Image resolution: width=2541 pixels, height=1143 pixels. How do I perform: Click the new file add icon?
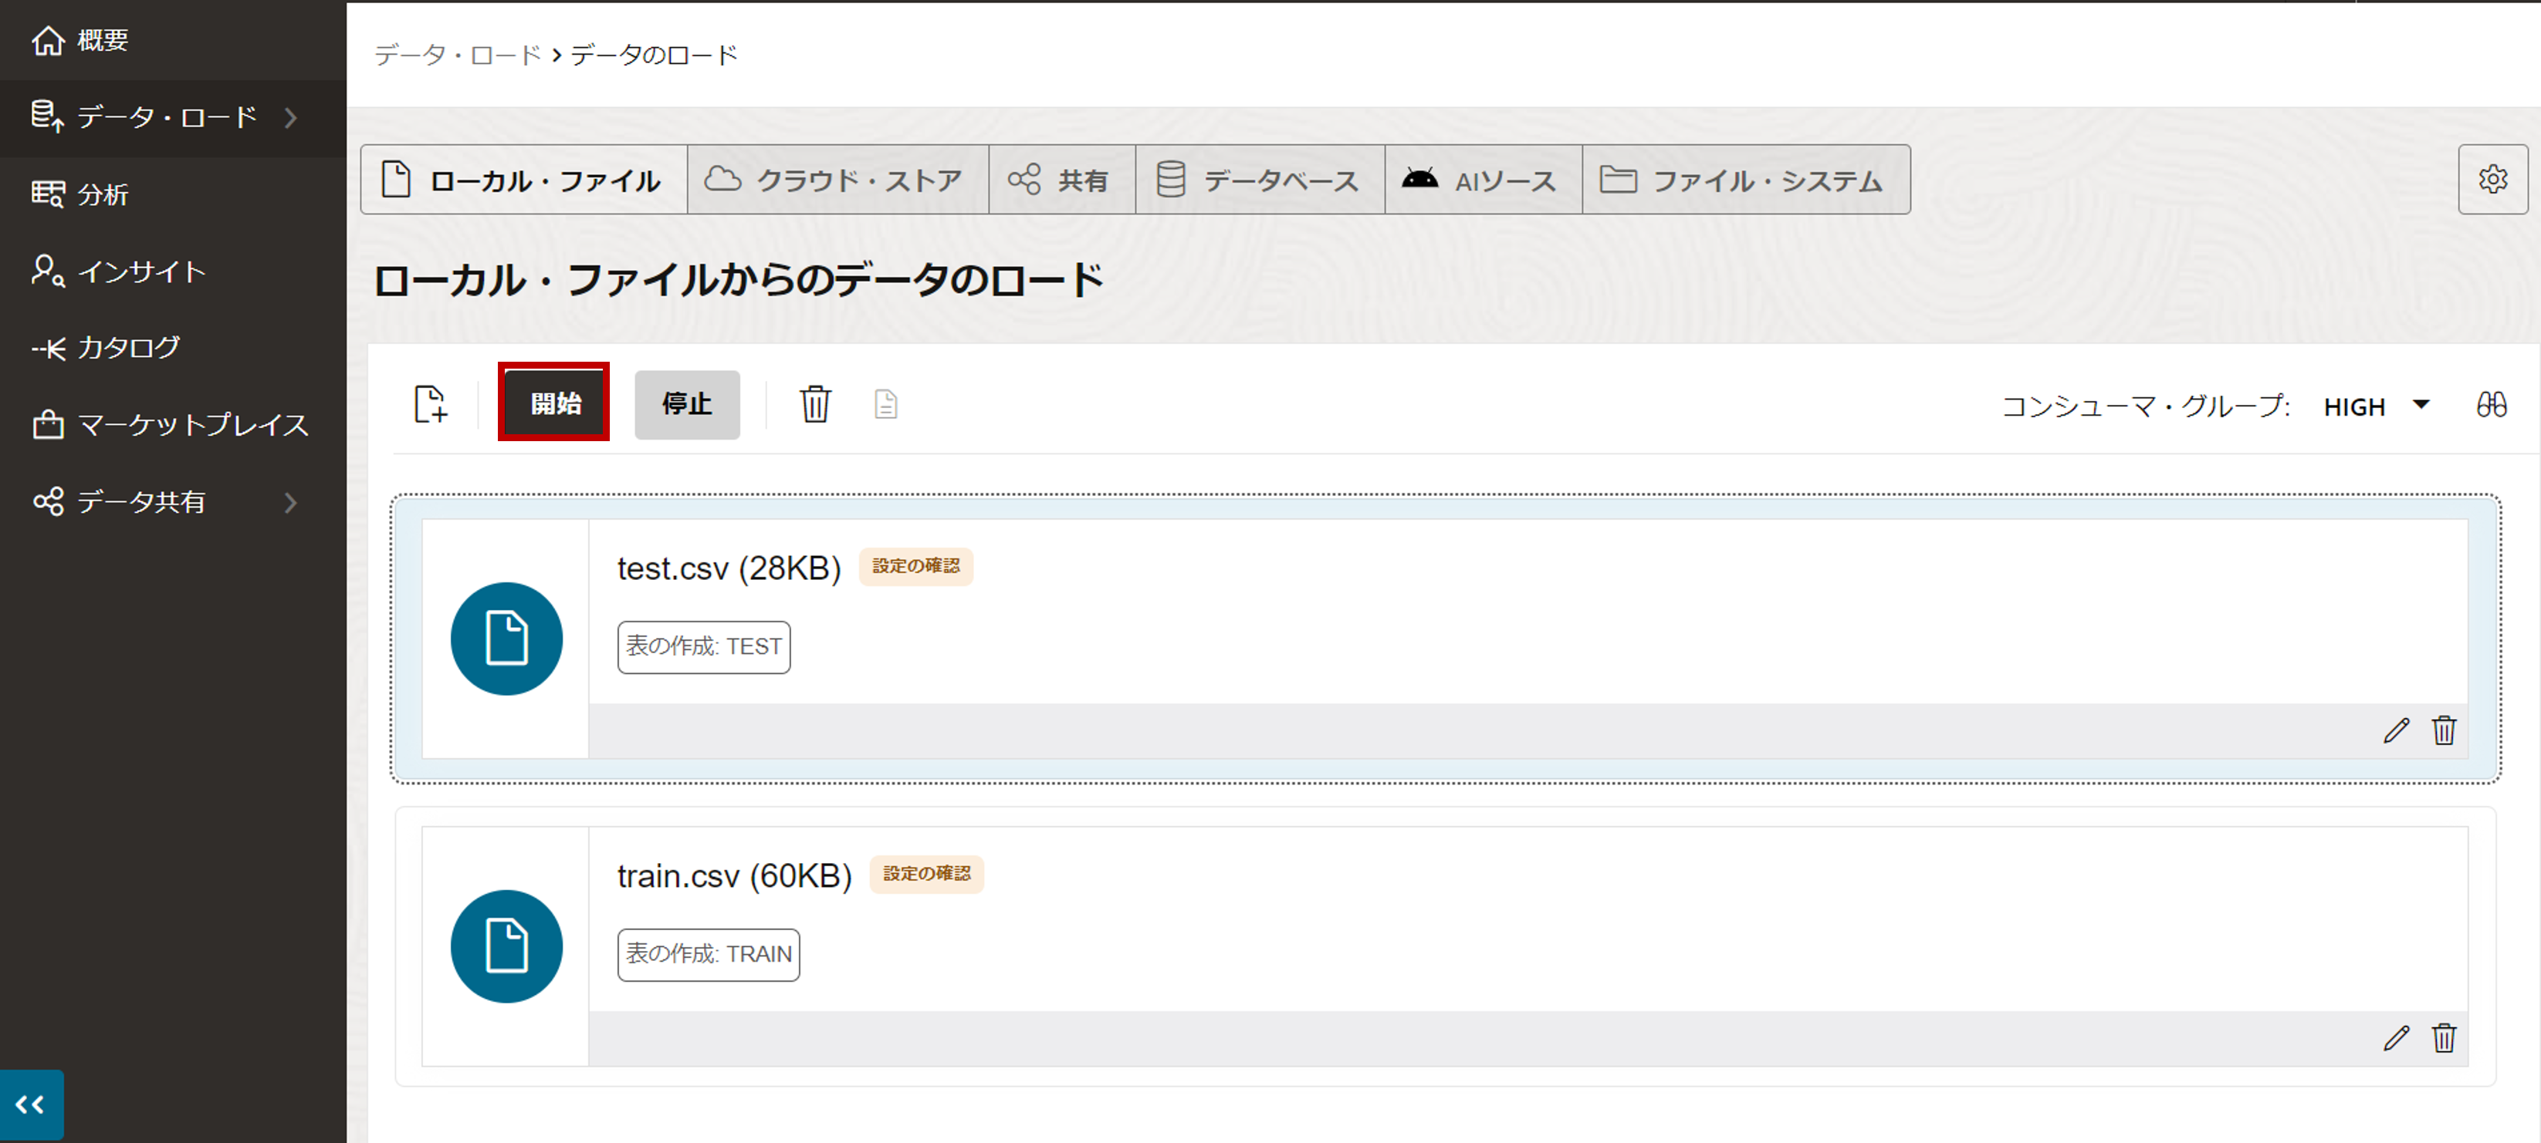pos(429,405)
